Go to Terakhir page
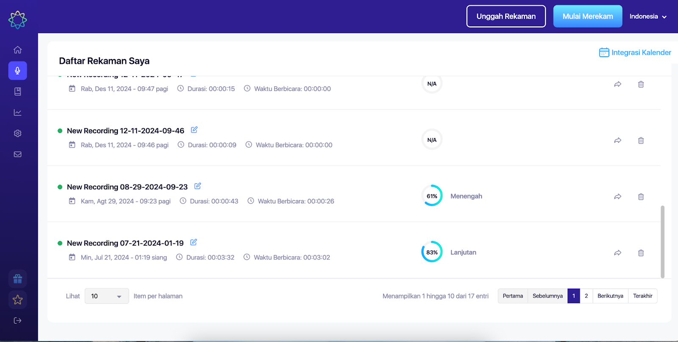This screenshot has width=678, height=342. (x=643, y=296)
